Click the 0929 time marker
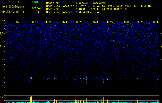 pos(141,22)
